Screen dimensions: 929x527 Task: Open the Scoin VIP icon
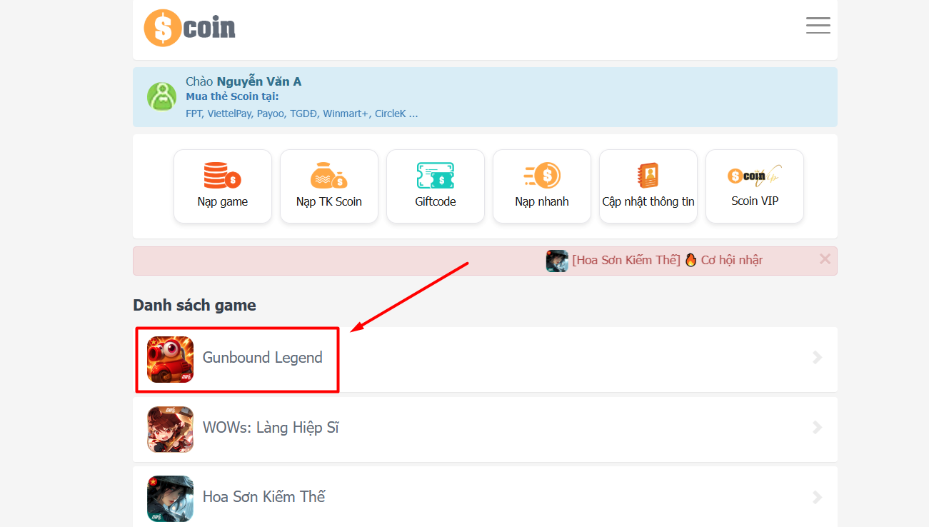click(x=754, y=175)
